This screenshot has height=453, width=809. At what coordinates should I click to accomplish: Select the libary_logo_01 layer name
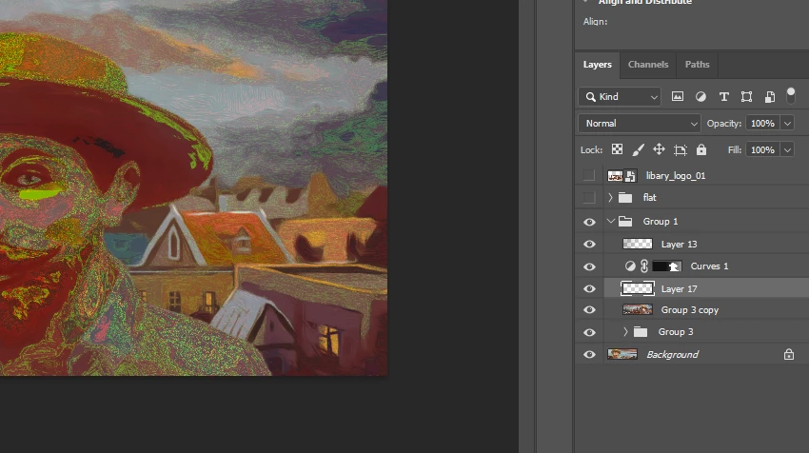[x=676, y=176]
